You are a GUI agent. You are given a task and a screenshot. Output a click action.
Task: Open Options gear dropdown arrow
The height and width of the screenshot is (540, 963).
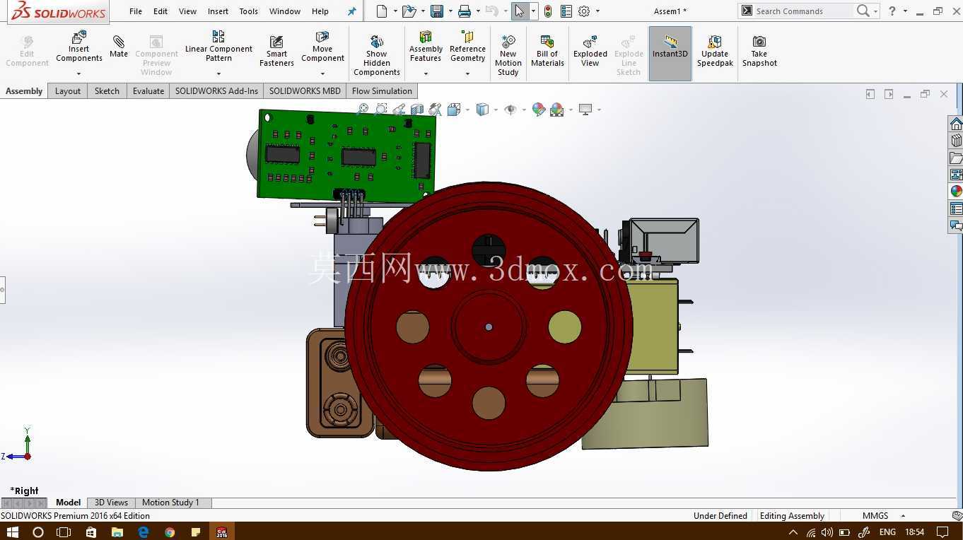597,11
